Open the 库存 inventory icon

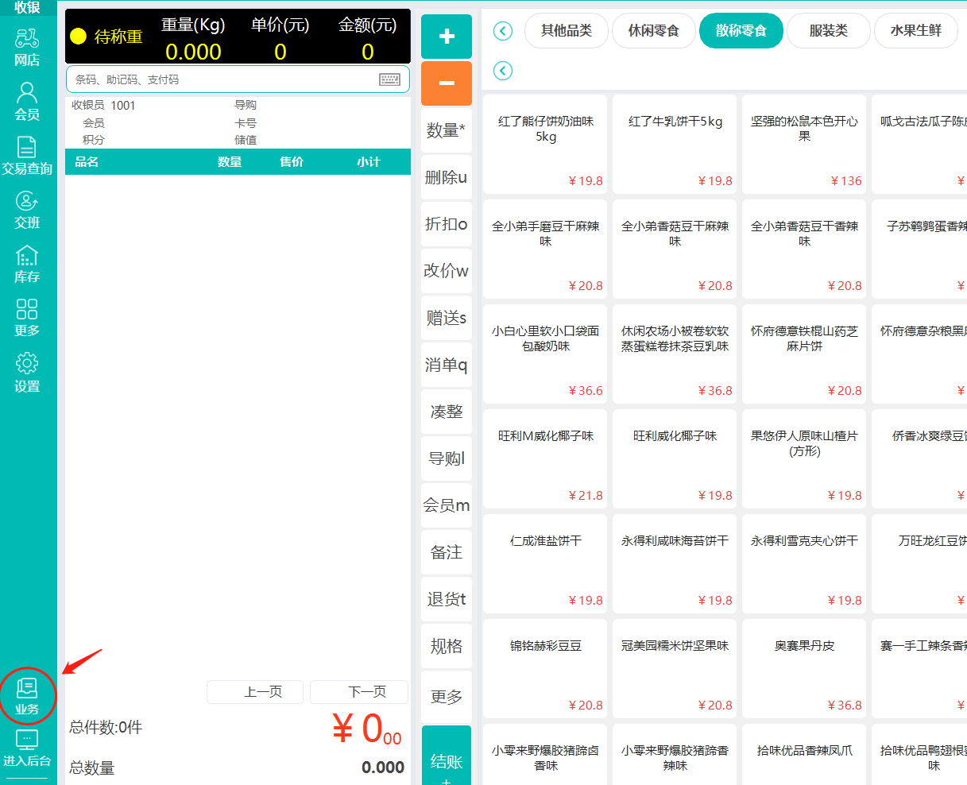27,264
